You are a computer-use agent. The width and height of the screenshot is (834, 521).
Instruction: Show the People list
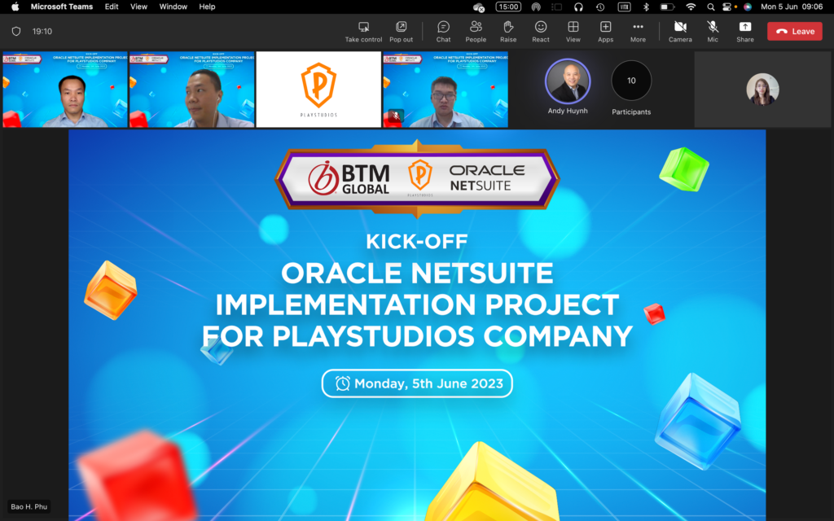point(476,32)
